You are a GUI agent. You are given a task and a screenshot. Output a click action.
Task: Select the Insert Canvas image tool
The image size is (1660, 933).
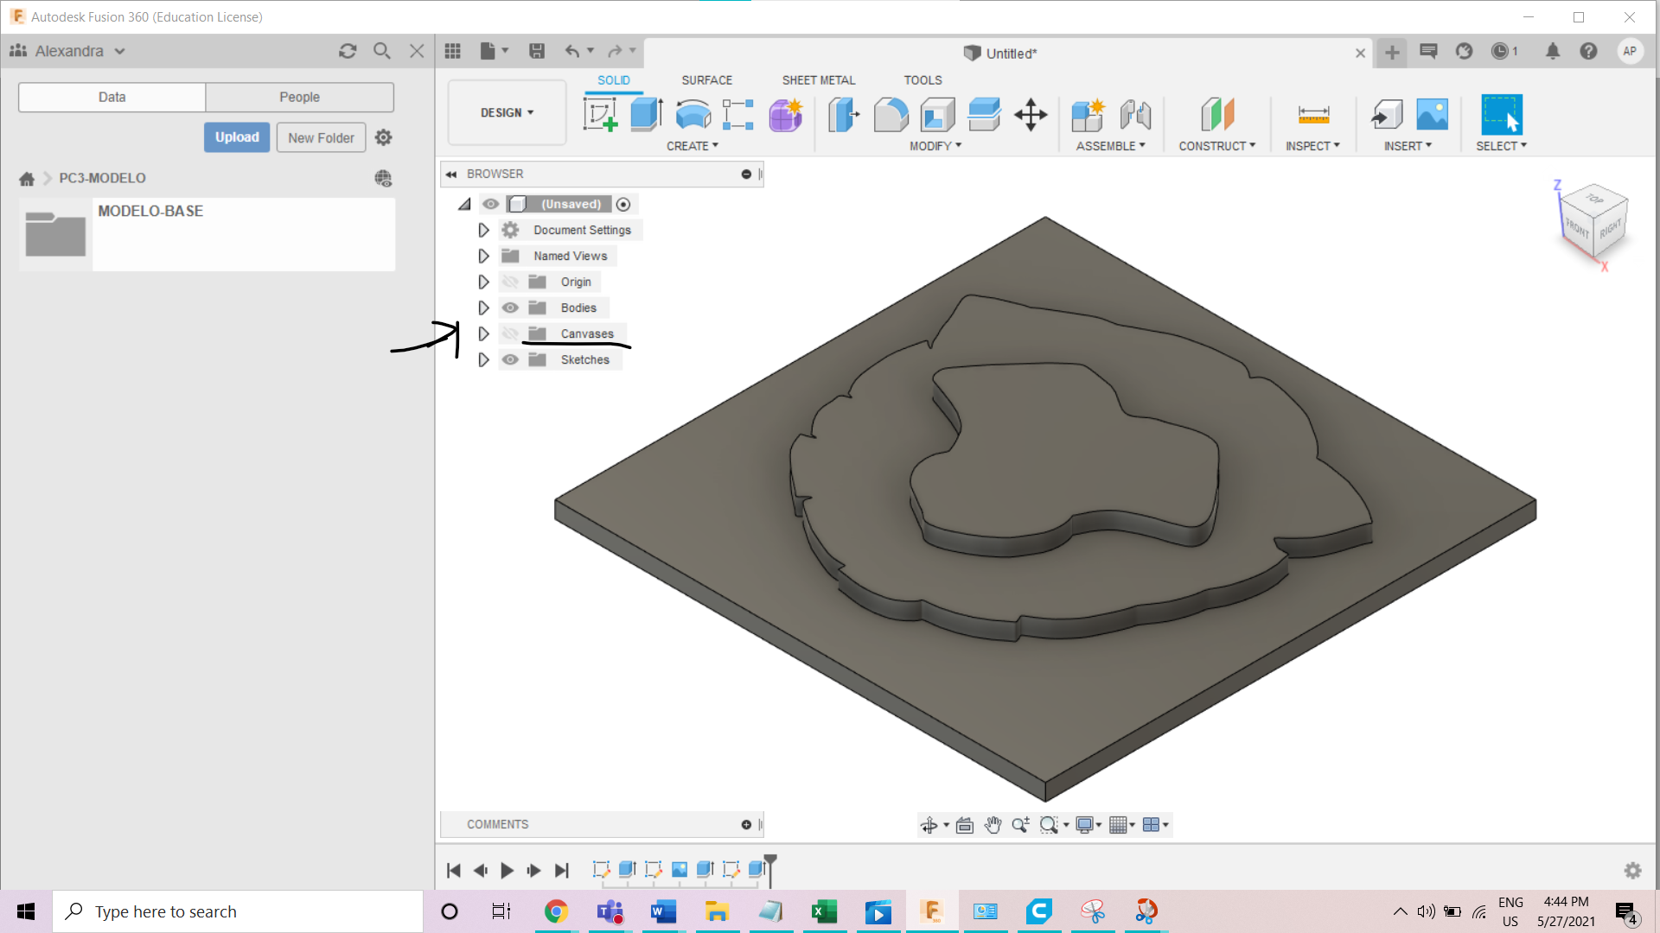click(1432, 114)
